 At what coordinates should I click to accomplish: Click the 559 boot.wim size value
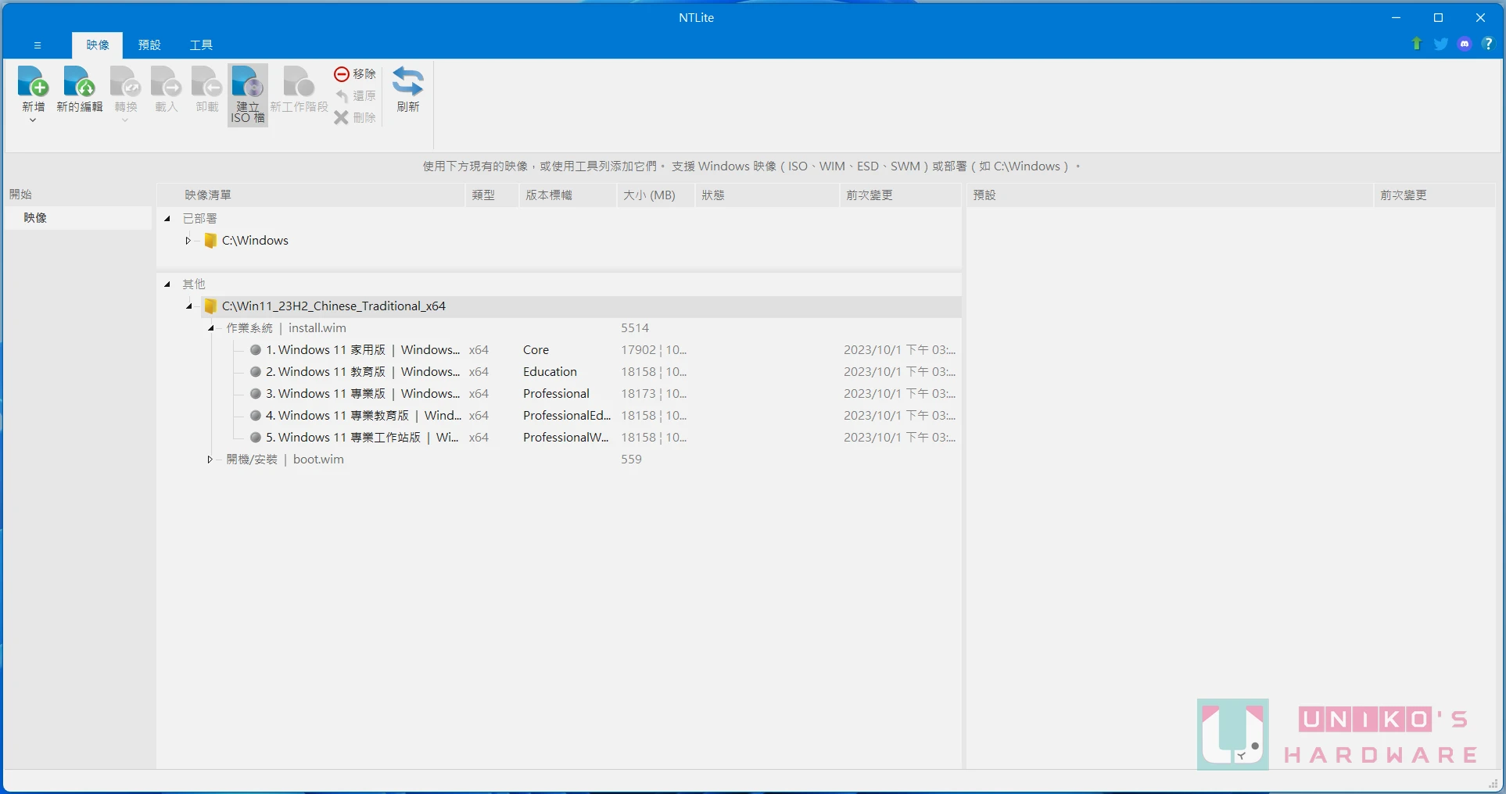[632, 460]
